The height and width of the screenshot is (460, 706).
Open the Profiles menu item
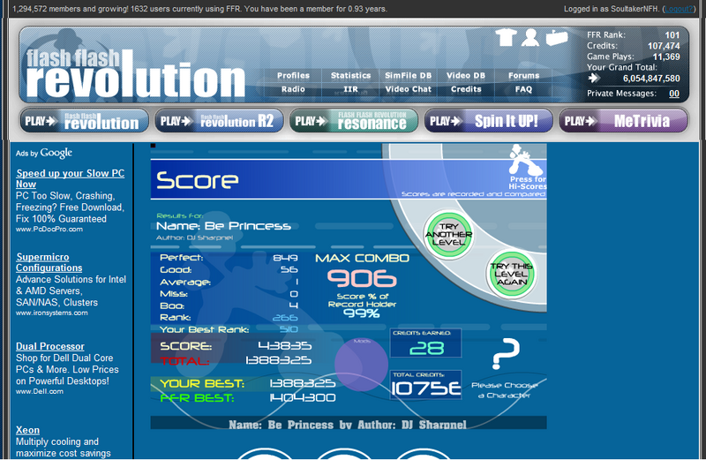click(x=293, y=76)
